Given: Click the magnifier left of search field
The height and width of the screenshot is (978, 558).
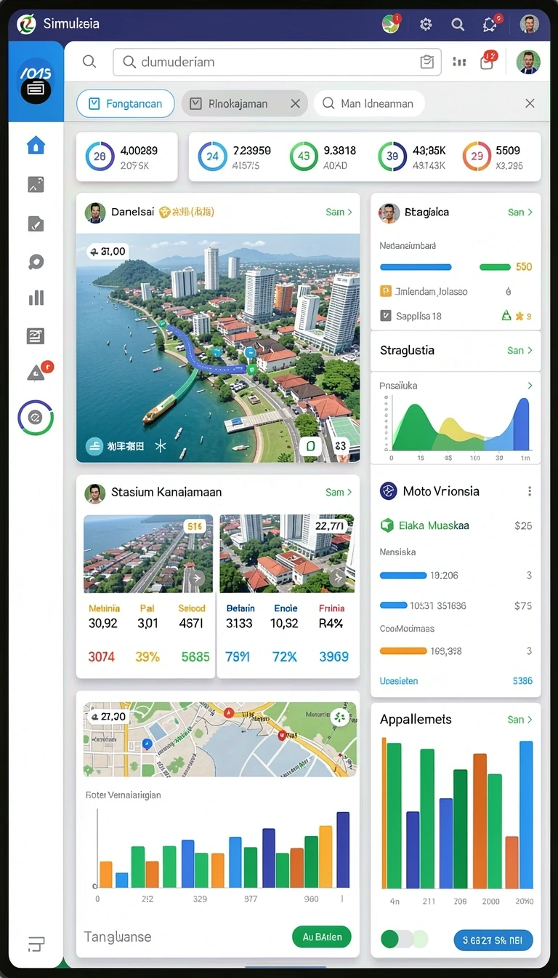Looking at the screenshot, I should 89,62.
